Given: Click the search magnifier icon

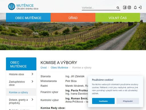Looking at the screenshot, I should click(118, 8).
